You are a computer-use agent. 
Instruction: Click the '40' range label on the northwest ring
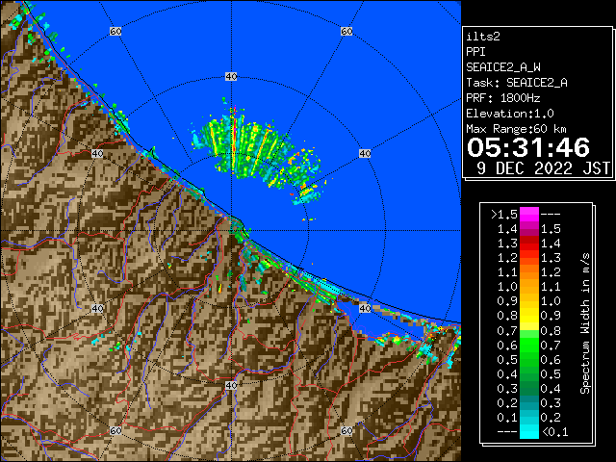[x=97, y=154]
